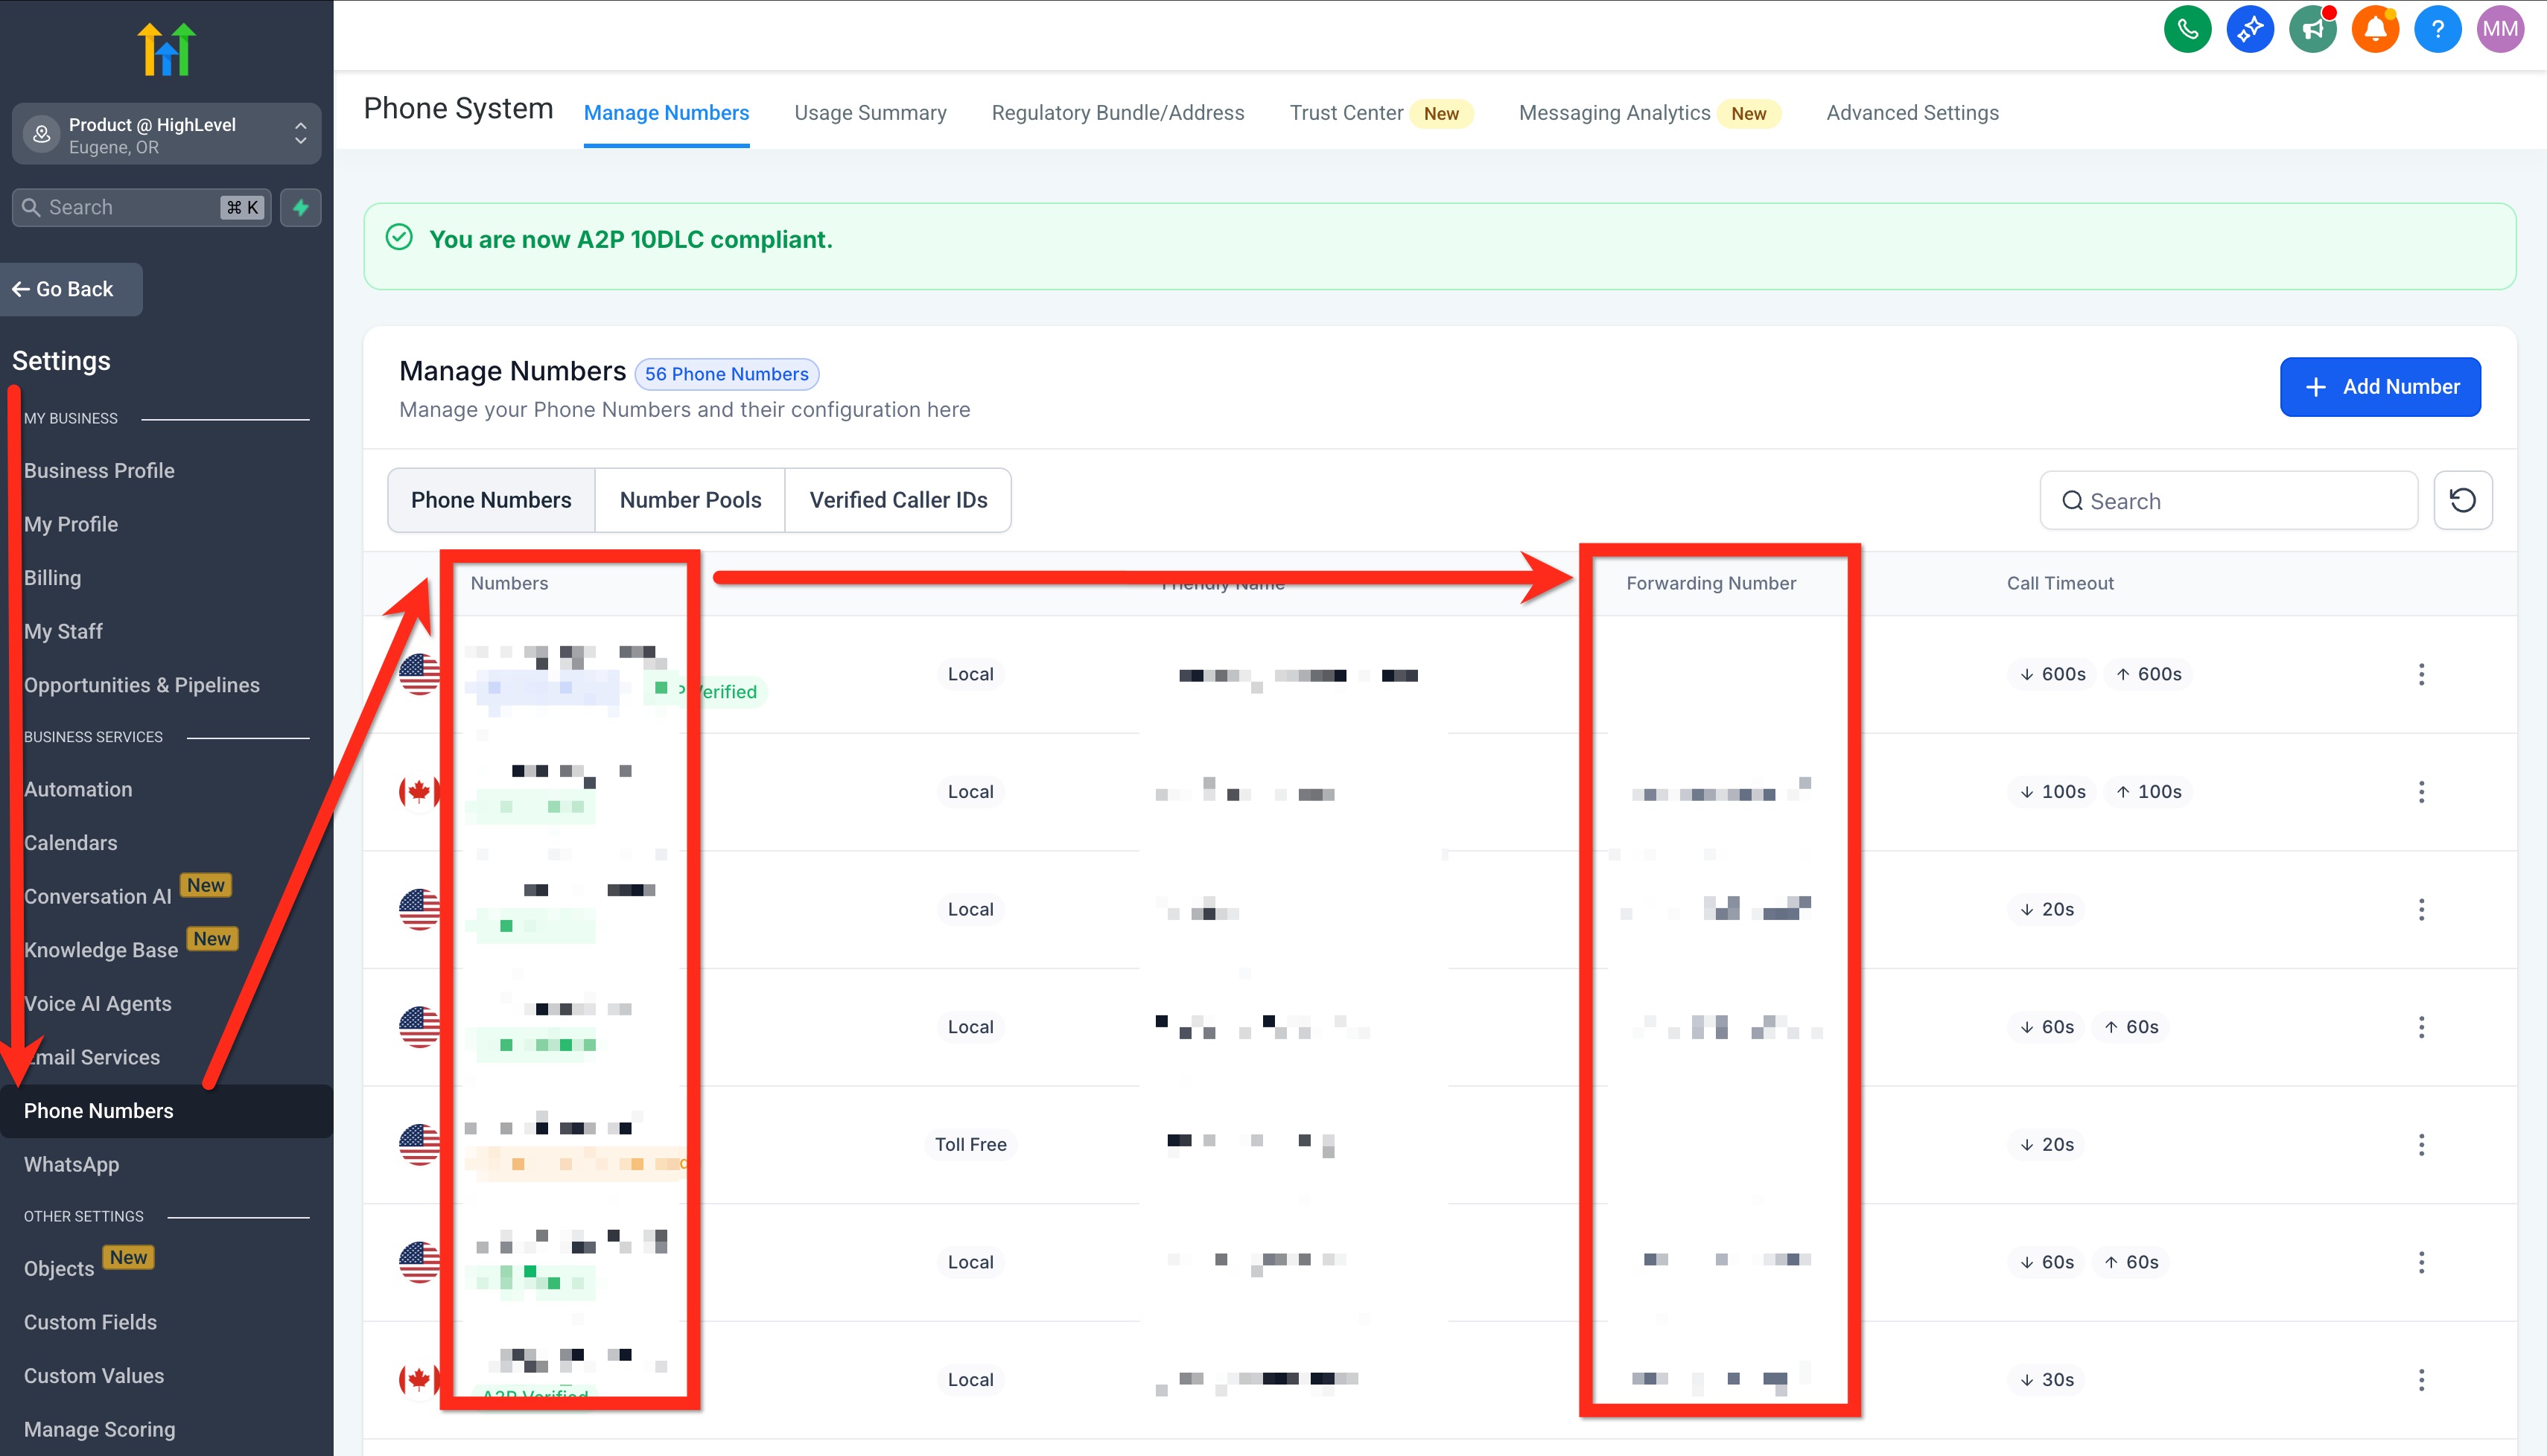
Task: Open three-dot menu for Toll Free row
Action: click(2421, 1144)
